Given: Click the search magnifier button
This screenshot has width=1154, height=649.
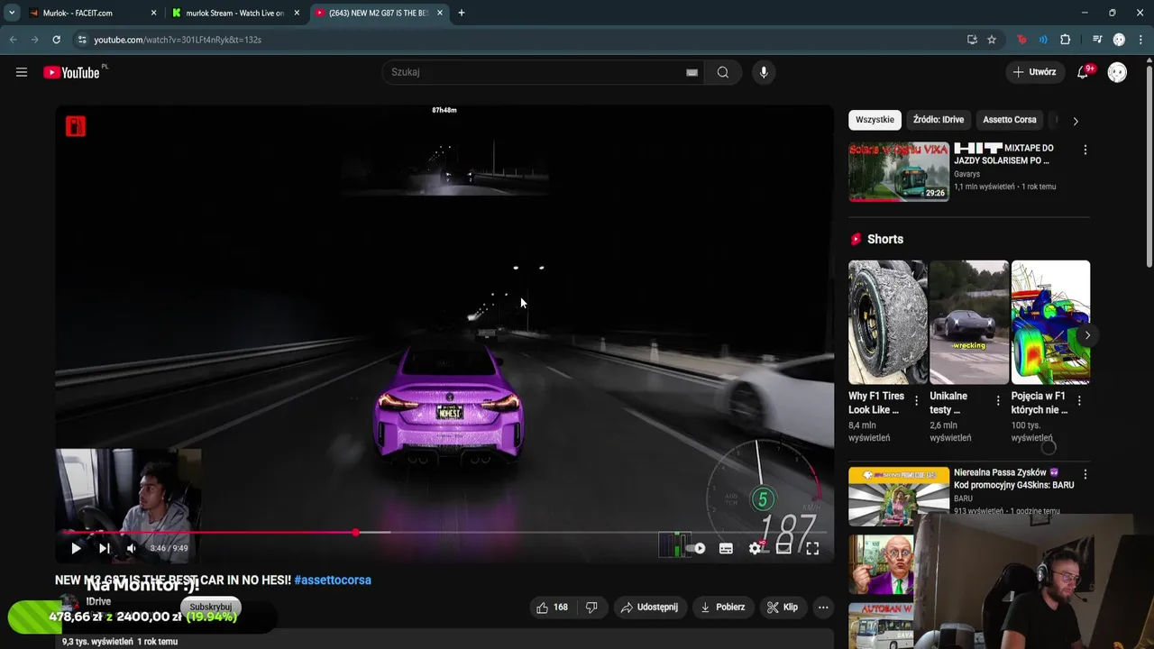Looking at the screenshot, I should click(x=722, y=72).
